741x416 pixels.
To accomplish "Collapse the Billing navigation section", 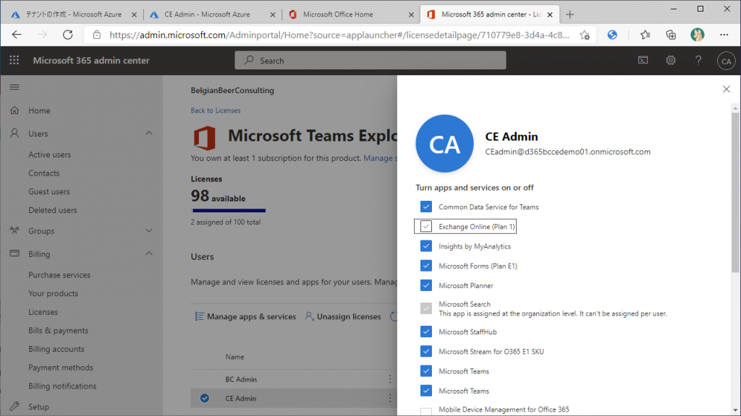I will [149, 253].
